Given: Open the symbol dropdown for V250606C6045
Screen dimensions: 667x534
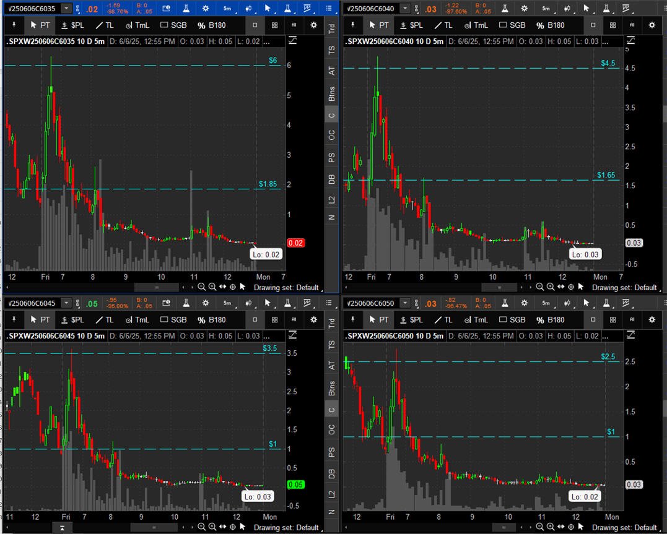Looking at the screenshot, I should (66, 303).
